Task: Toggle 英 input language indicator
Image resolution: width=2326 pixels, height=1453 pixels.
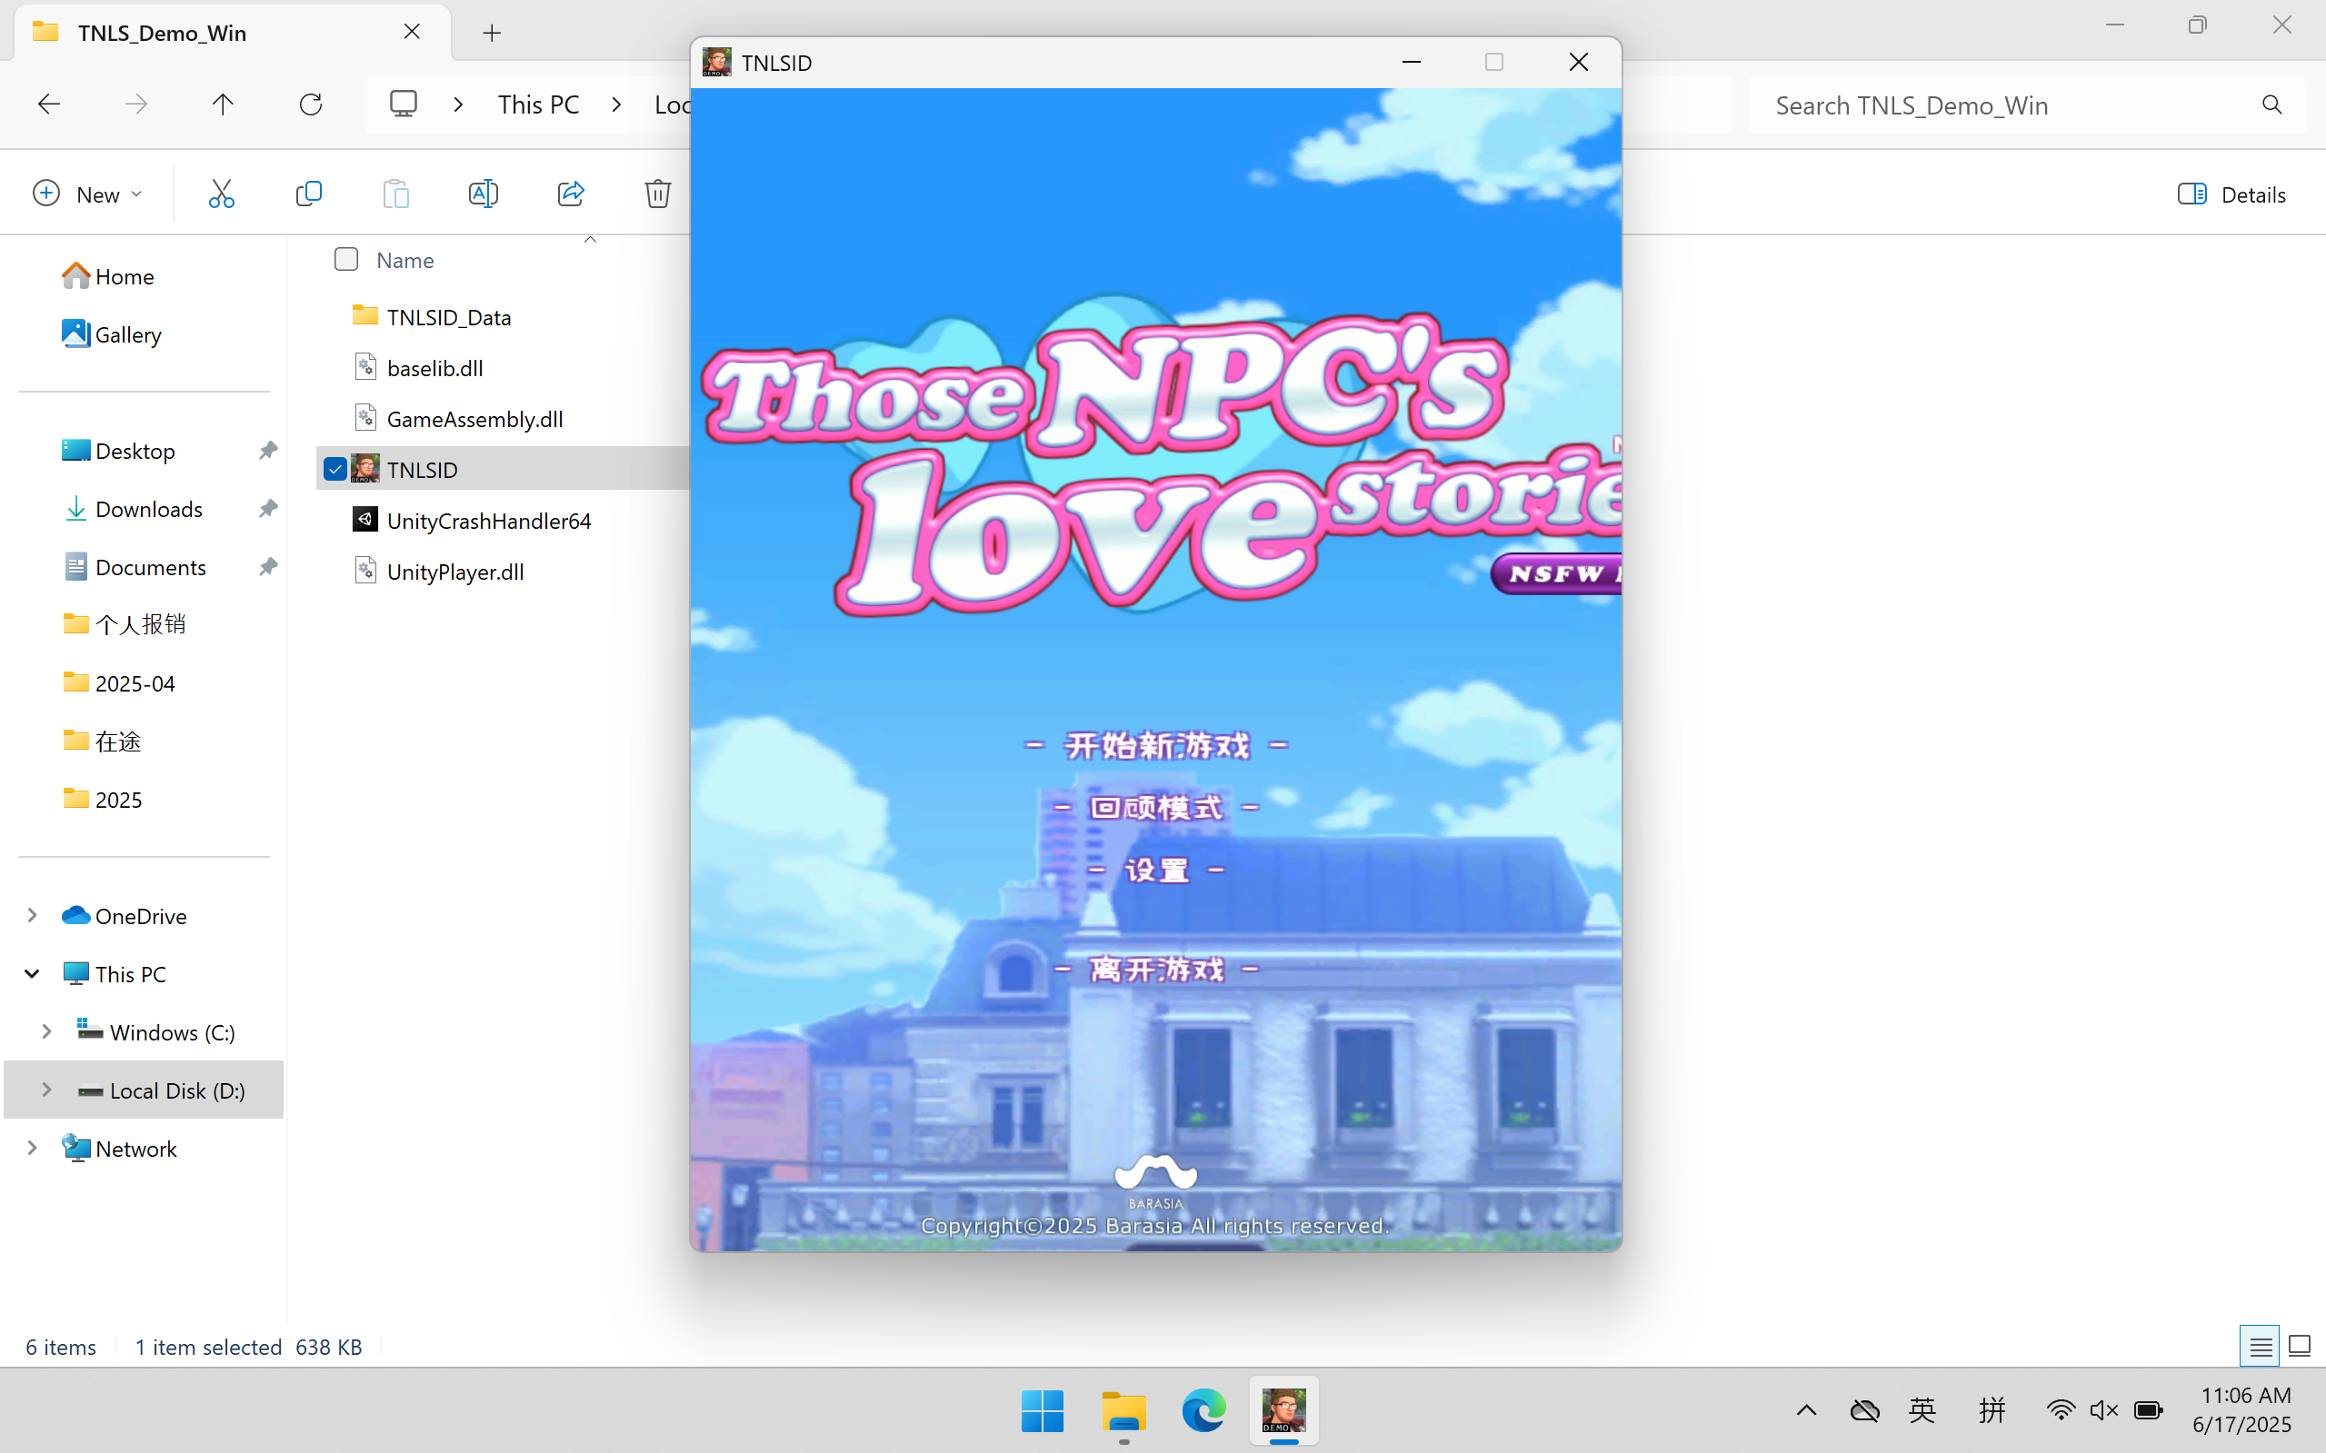Action: 1922,1410
